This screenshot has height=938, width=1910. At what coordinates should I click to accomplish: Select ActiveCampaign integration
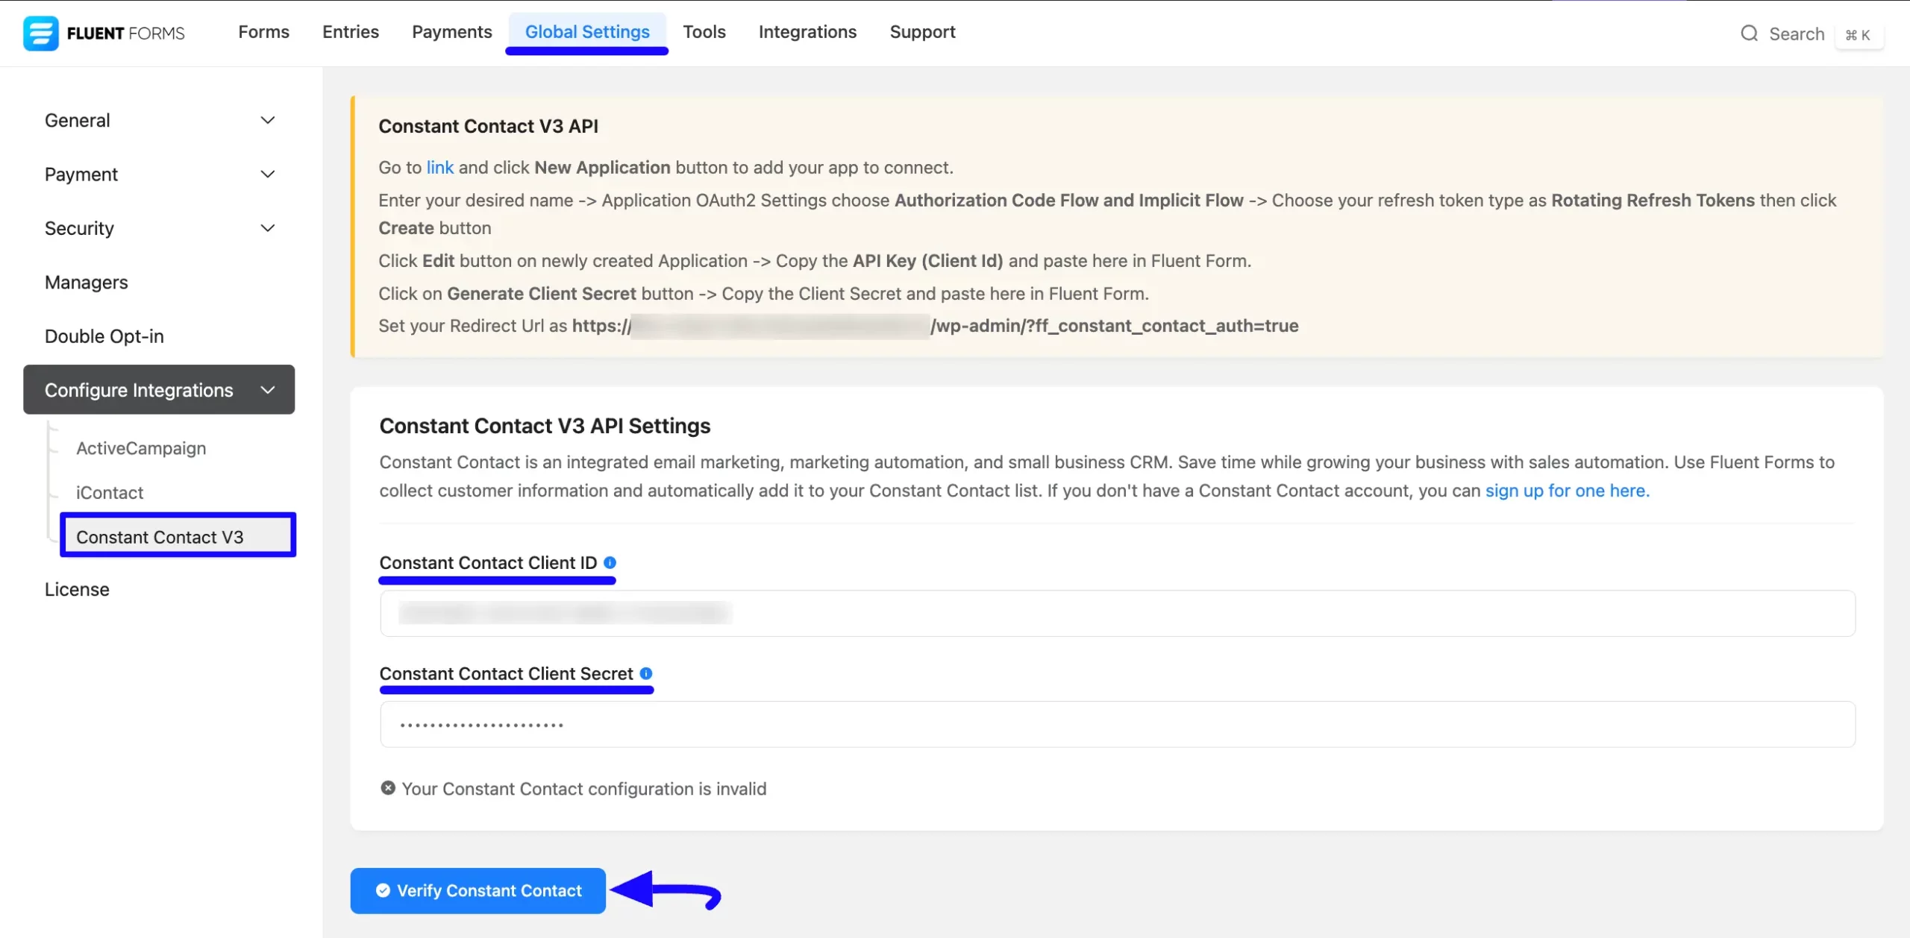click(141, 448)
